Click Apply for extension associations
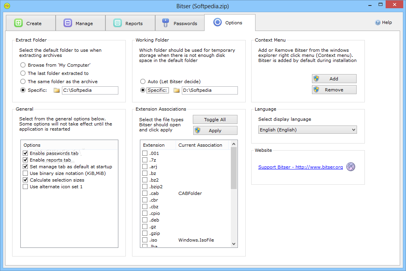The height and width of the screenshot is (271, 406). pyautogui.click(x=215, y=130)
